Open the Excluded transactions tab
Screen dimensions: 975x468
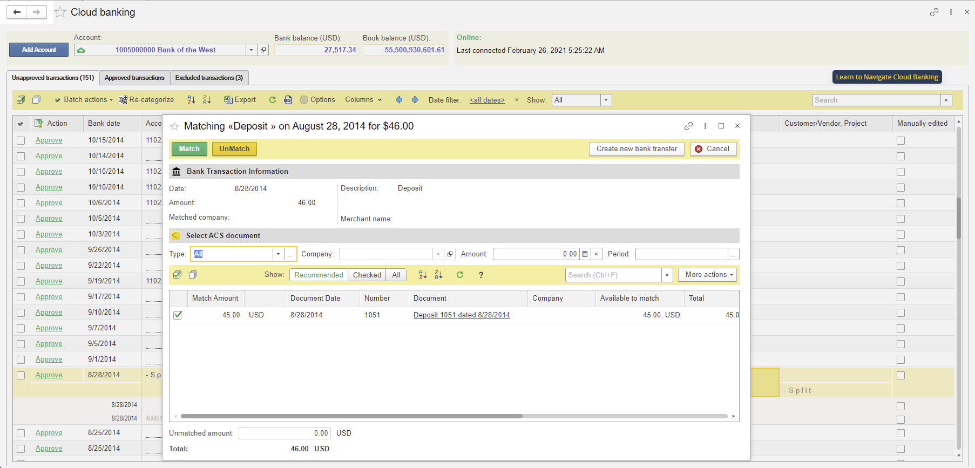click(x=209, y=78)
